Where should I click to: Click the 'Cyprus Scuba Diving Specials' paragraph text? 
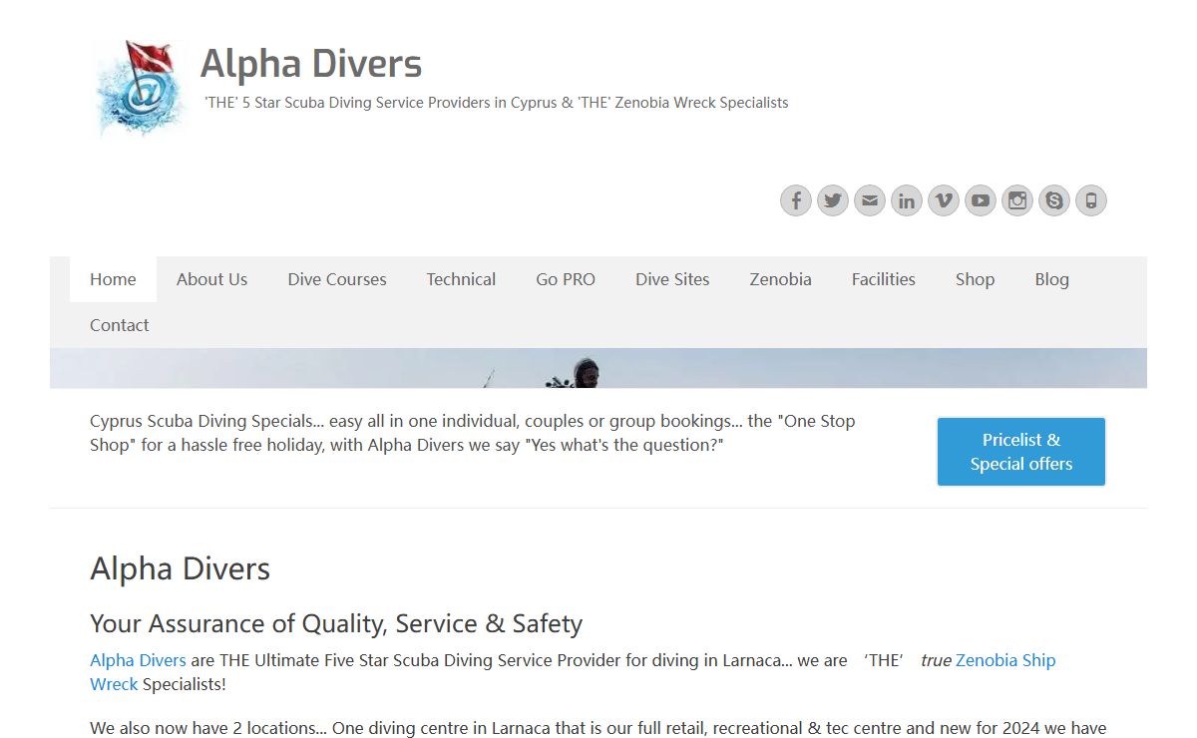click(473, 433)
